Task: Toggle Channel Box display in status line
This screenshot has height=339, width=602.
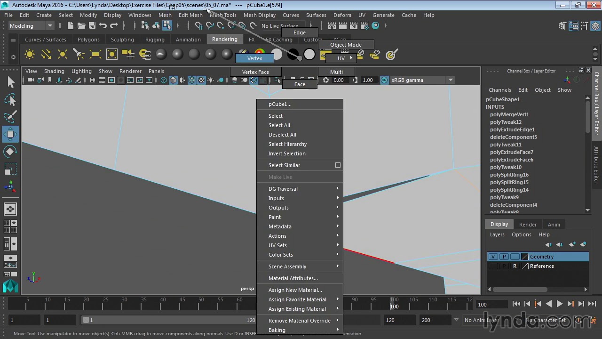Action: coord(594,26)
